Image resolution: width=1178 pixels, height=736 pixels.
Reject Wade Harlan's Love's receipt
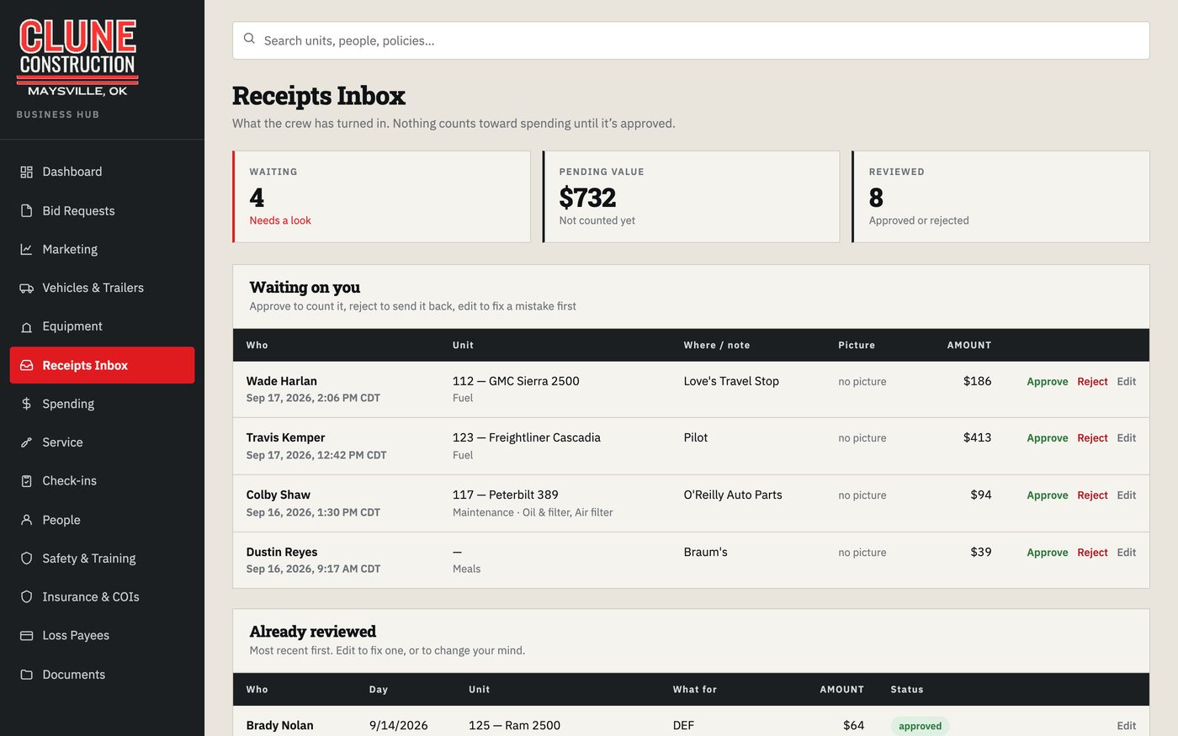tap(1092, 382)
